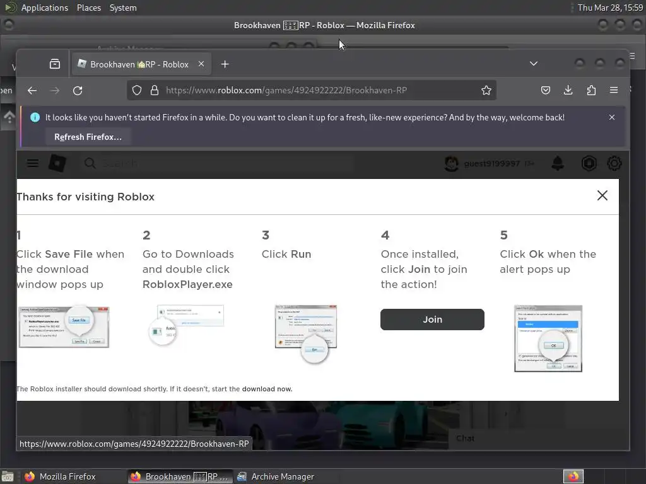Viewport: 646px width, 484px height.
Task: Open the Firefox View icon beside tabs
Action: pos(55,64)
